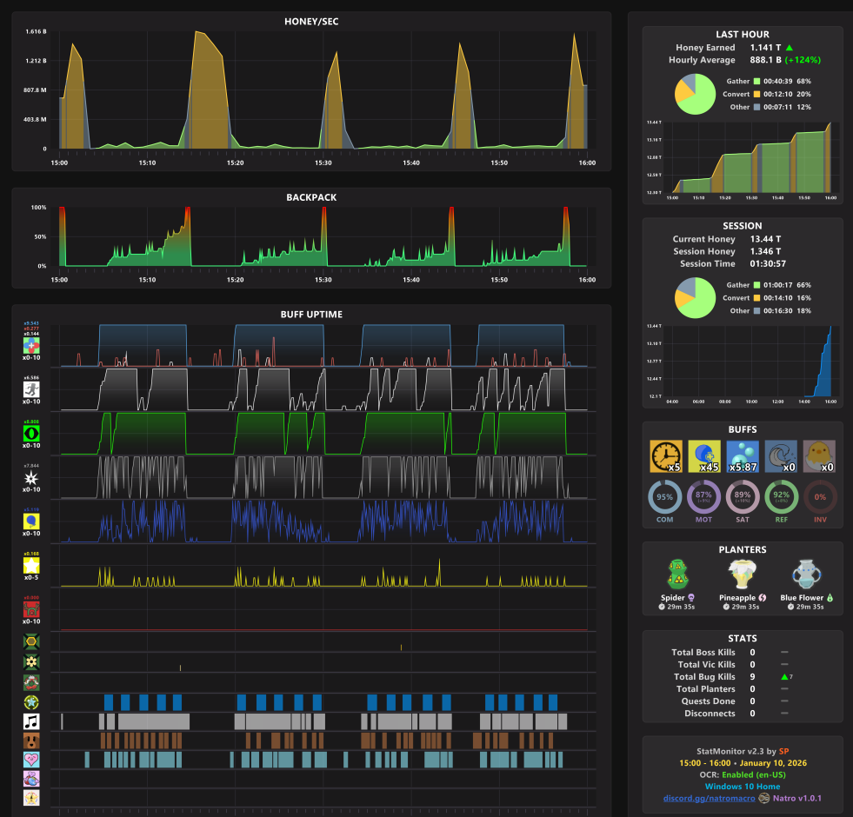Click the clock buff showing x5

(666, 456)
